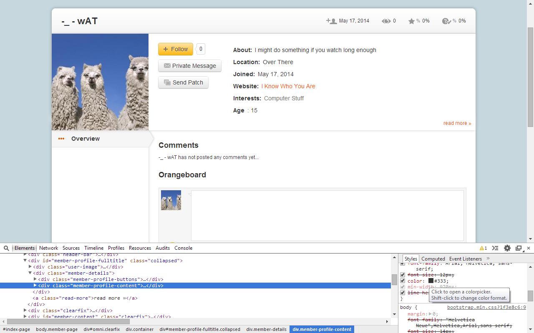This screenshot has width=534, height=333.
Task: Click the plus icon on the Follow button
Action: click(166, 49)
